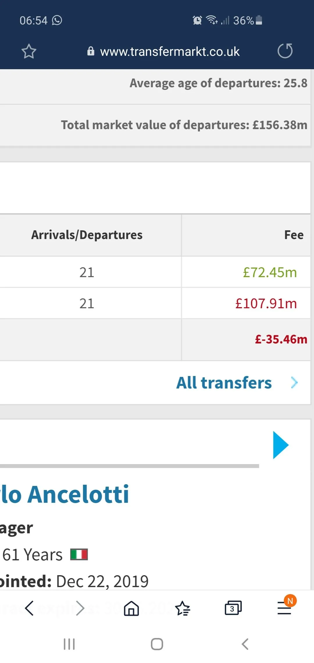The width and height of the screenshot is (314, 663).
Task: Open the browser hamburger menu
Action: (x=284, y=608)
